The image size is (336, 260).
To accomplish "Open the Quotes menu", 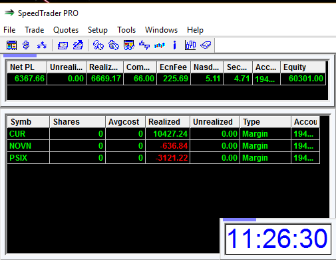I will (x=66, y=30).
